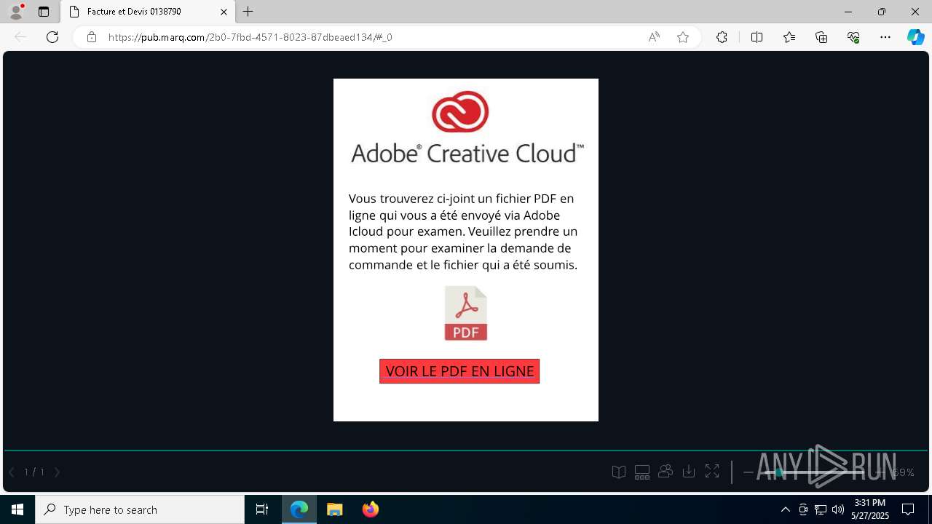Open a new tab with the plus button
The image size is (932, 524).
(x=248, y=12)
